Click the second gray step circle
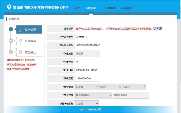 11,41
